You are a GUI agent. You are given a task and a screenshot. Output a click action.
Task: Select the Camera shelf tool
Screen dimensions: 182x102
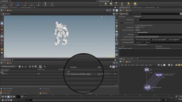(101, 4)
